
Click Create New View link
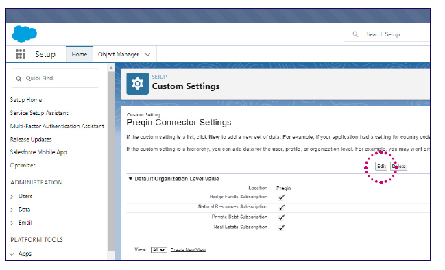[x=188, y=250]
